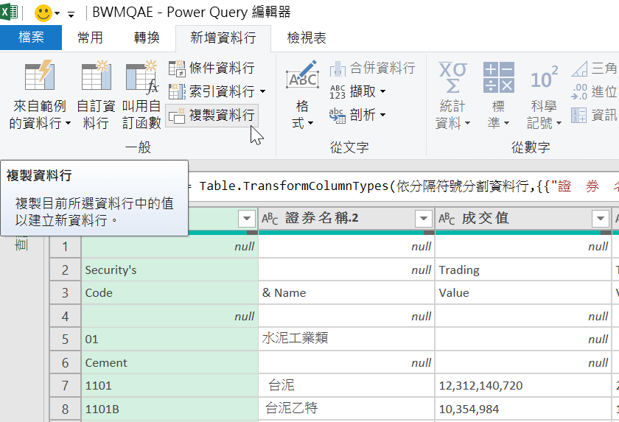Click 自訂資料行 custom column icon
The image size is (619, 422).
coord(96,75)
